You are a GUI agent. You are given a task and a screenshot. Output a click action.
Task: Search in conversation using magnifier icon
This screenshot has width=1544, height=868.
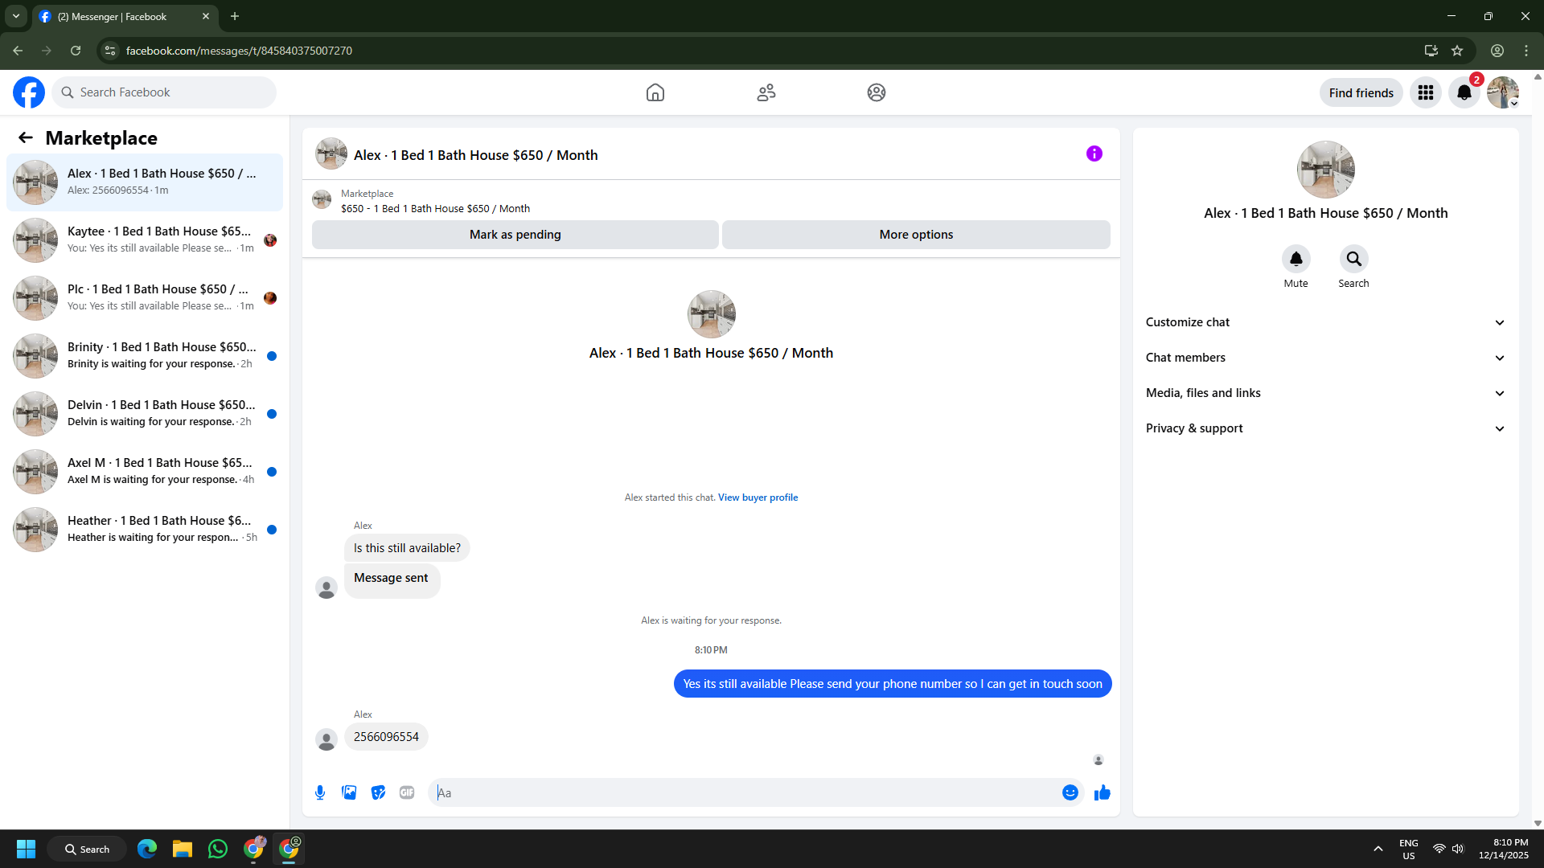tap(1353, 259)
